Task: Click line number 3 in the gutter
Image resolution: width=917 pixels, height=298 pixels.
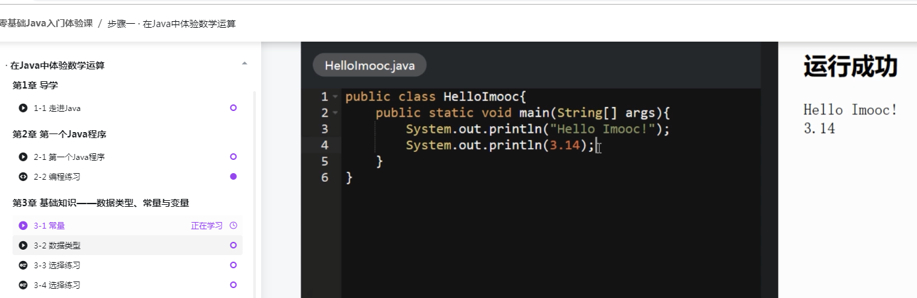Action: tap(324, 129)
